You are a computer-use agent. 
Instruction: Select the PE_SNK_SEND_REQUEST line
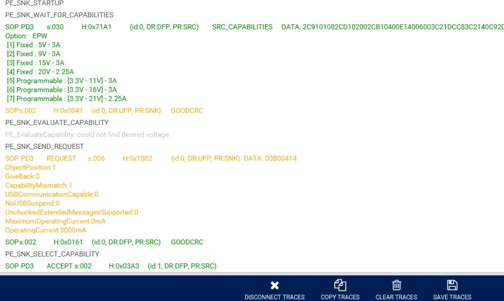coord(45,146)
